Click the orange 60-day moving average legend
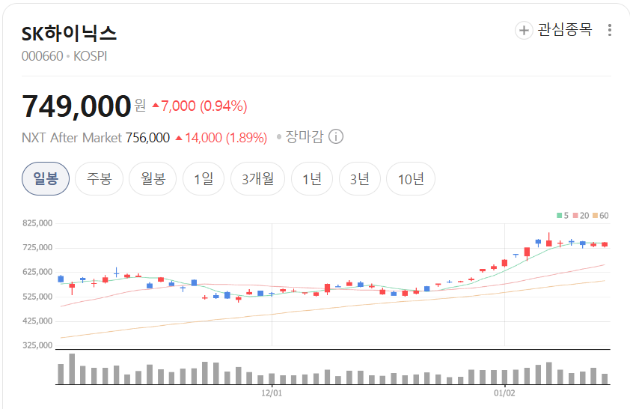The image size is (630, 409). (601, 216)
